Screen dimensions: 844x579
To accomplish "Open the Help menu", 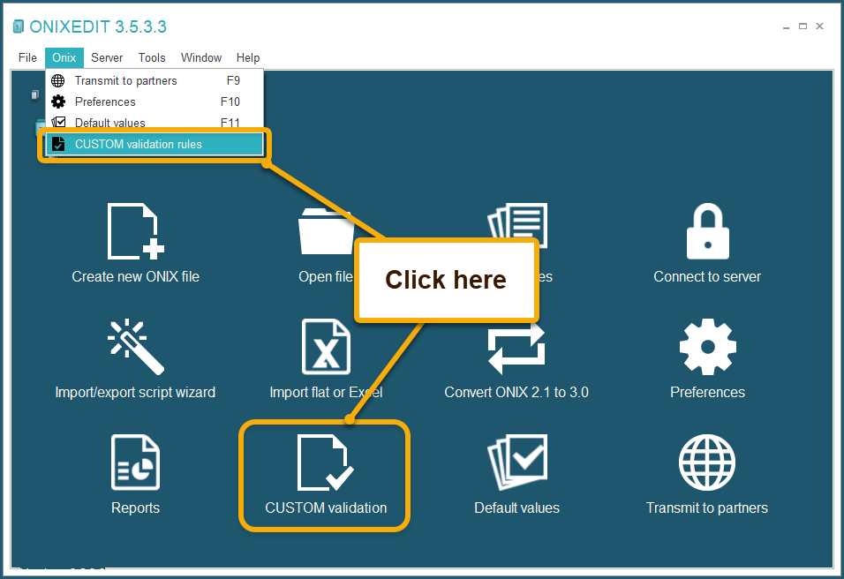I will (247, 57).
